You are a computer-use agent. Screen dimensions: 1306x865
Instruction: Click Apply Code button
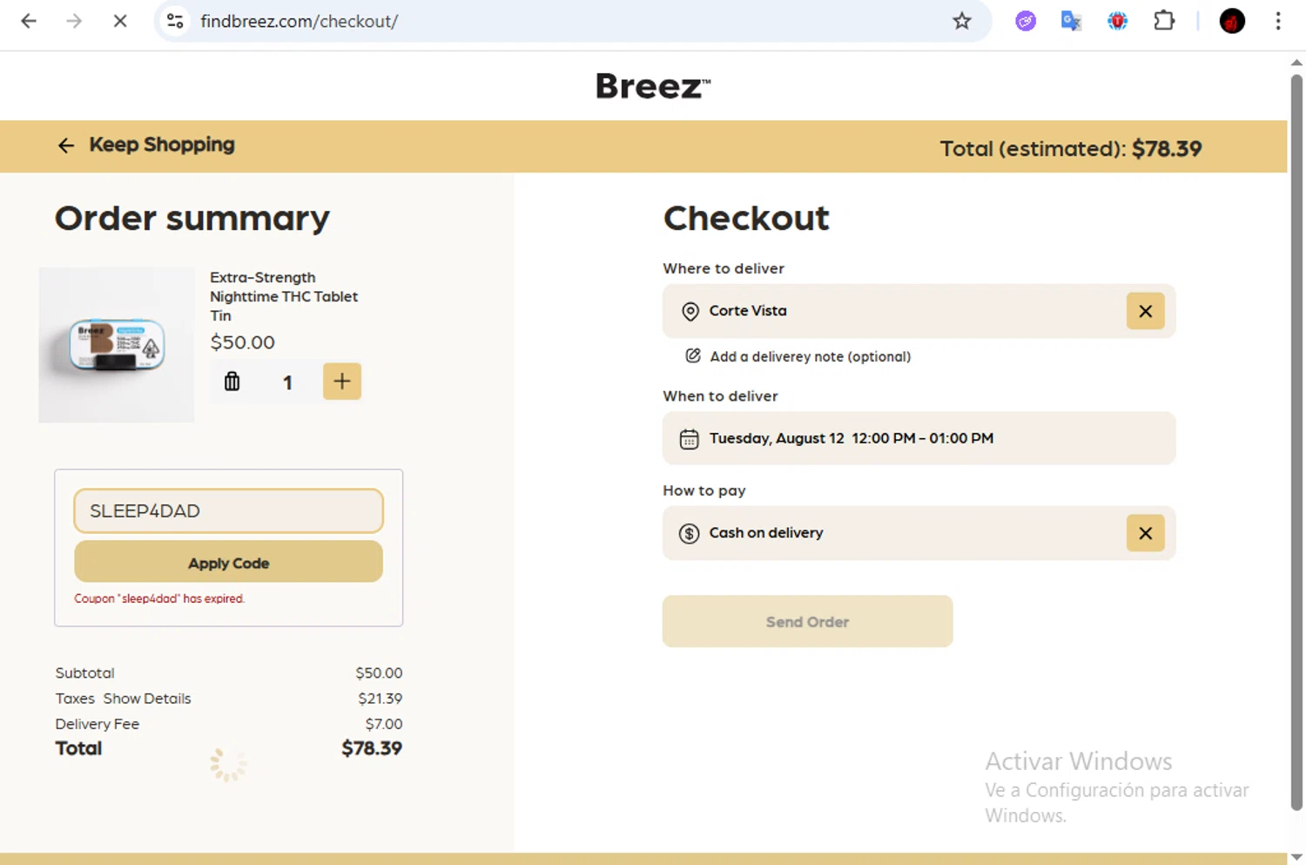[228, 562]
